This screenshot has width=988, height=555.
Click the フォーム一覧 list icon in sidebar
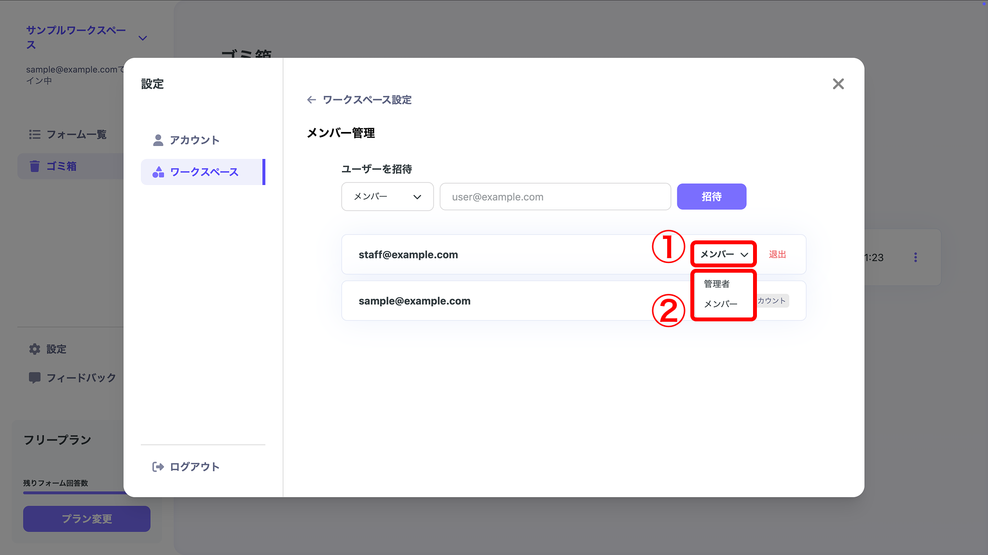point(35,134)
